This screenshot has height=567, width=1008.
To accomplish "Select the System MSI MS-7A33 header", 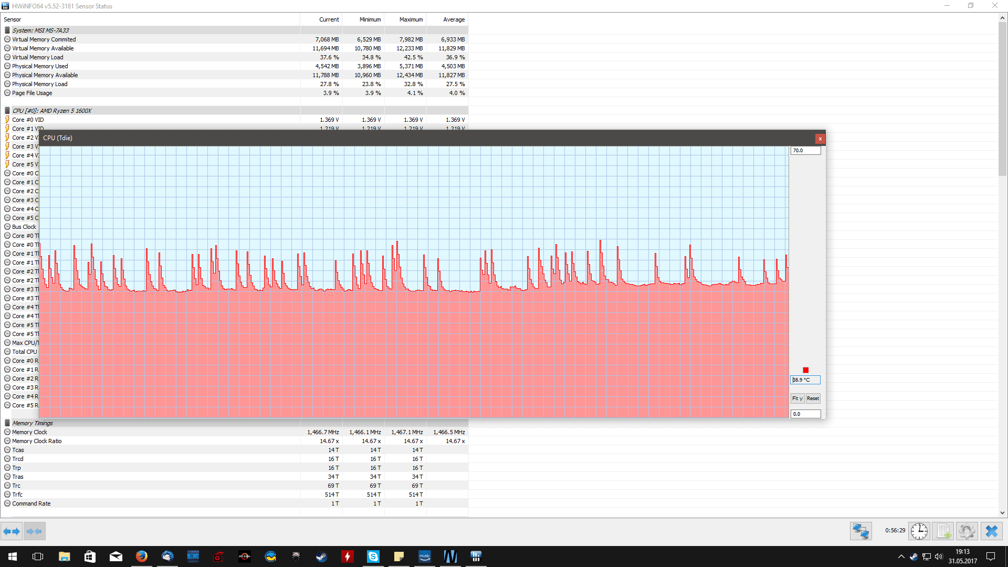I will pos(40,30).
